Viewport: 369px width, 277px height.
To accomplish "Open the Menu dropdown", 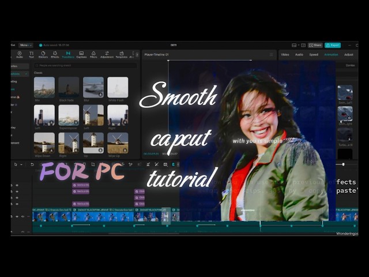I will [25, 45].
